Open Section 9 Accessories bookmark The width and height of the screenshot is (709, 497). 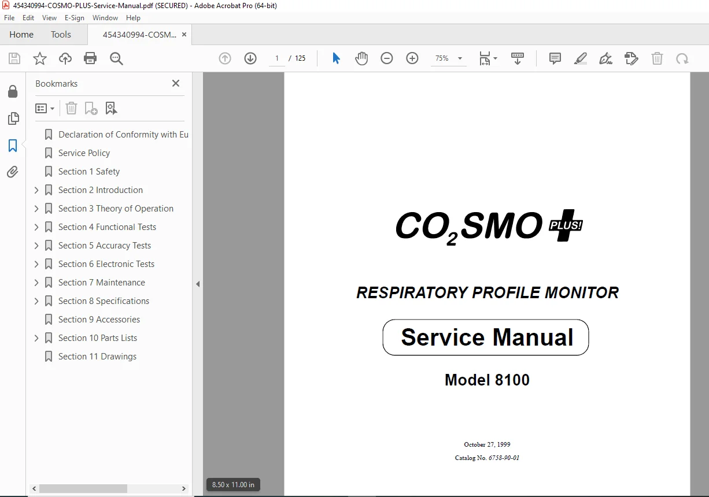coord(99,320)
